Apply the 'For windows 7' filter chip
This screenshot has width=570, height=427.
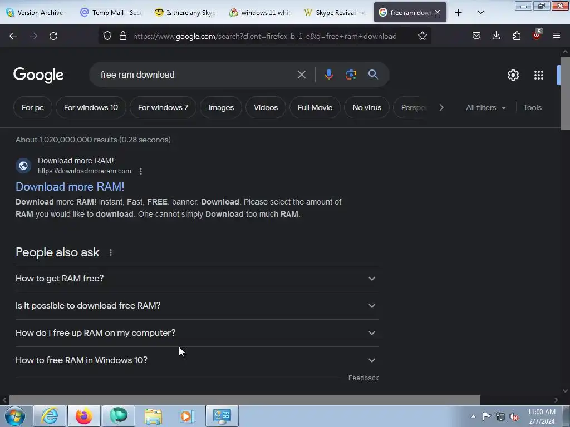tap(163, 107)
